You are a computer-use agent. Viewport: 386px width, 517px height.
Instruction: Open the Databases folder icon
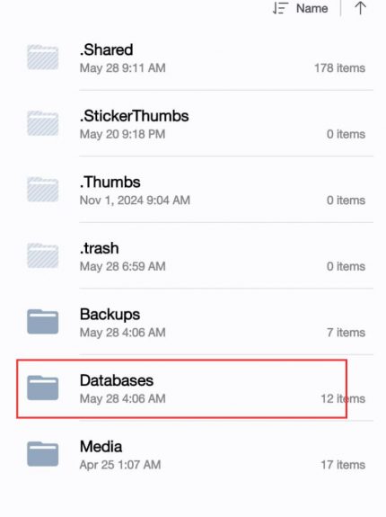[43, 388]
